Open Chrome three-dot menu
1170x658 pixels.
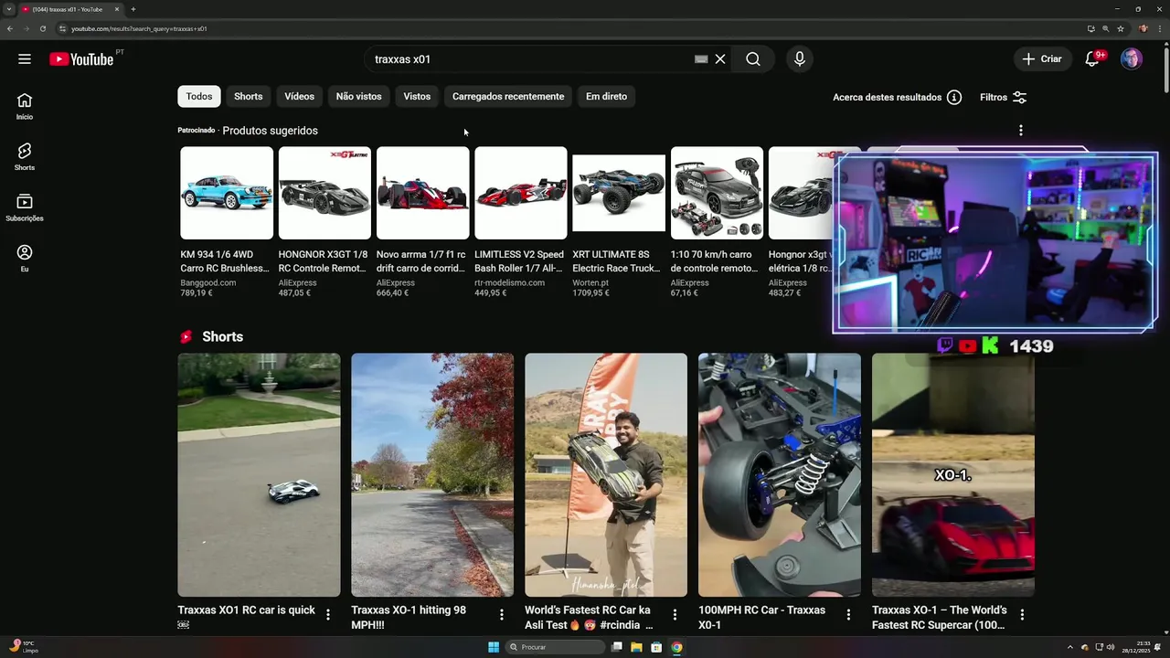click(1161, 28)
